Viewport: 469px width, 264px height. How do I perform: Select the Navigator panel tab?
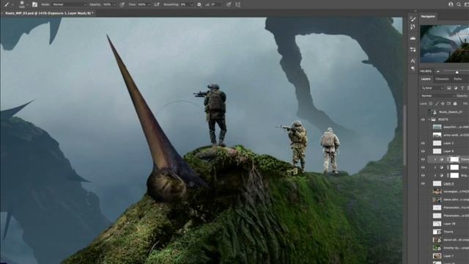pyautogui.click(x=428, y=16)
